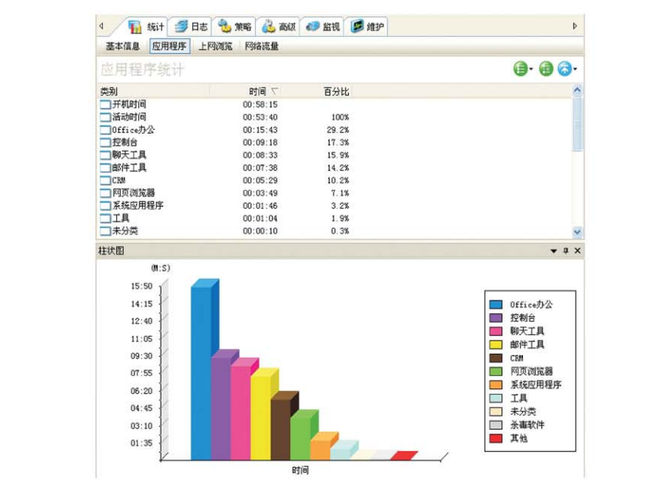Pin the 柱状图 panel with pushpin icon
The image size is (658, 490).
click(x=565, y=251)
